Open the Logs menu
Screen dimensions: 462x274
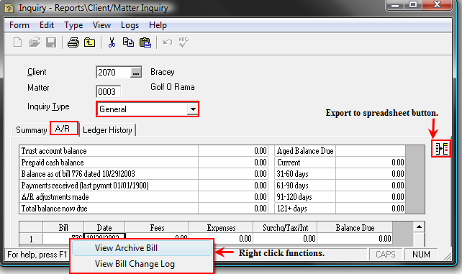tap(130, 25)
